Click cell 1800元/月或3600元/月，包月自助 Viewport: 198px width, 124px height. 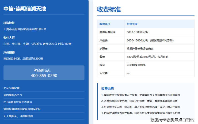point(159,57)
